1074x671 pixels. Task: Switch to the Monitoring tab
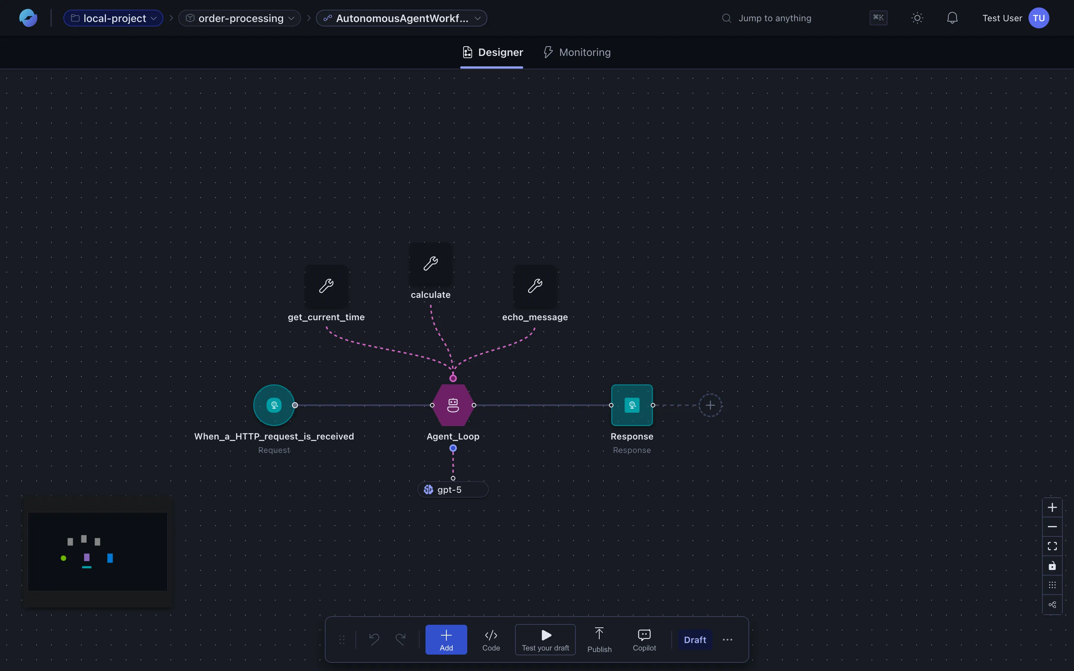(577, 52)
